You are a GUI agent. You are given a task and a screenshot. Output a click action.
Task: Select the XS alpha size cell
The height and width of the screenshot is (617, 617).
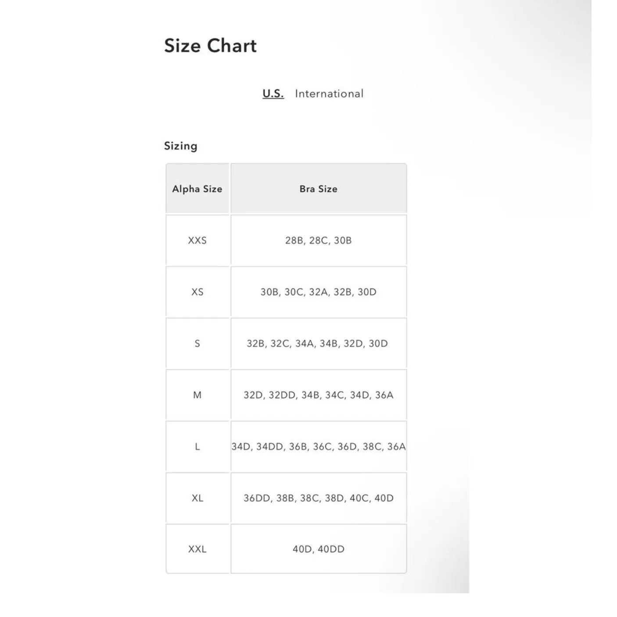tap(197, 292)
